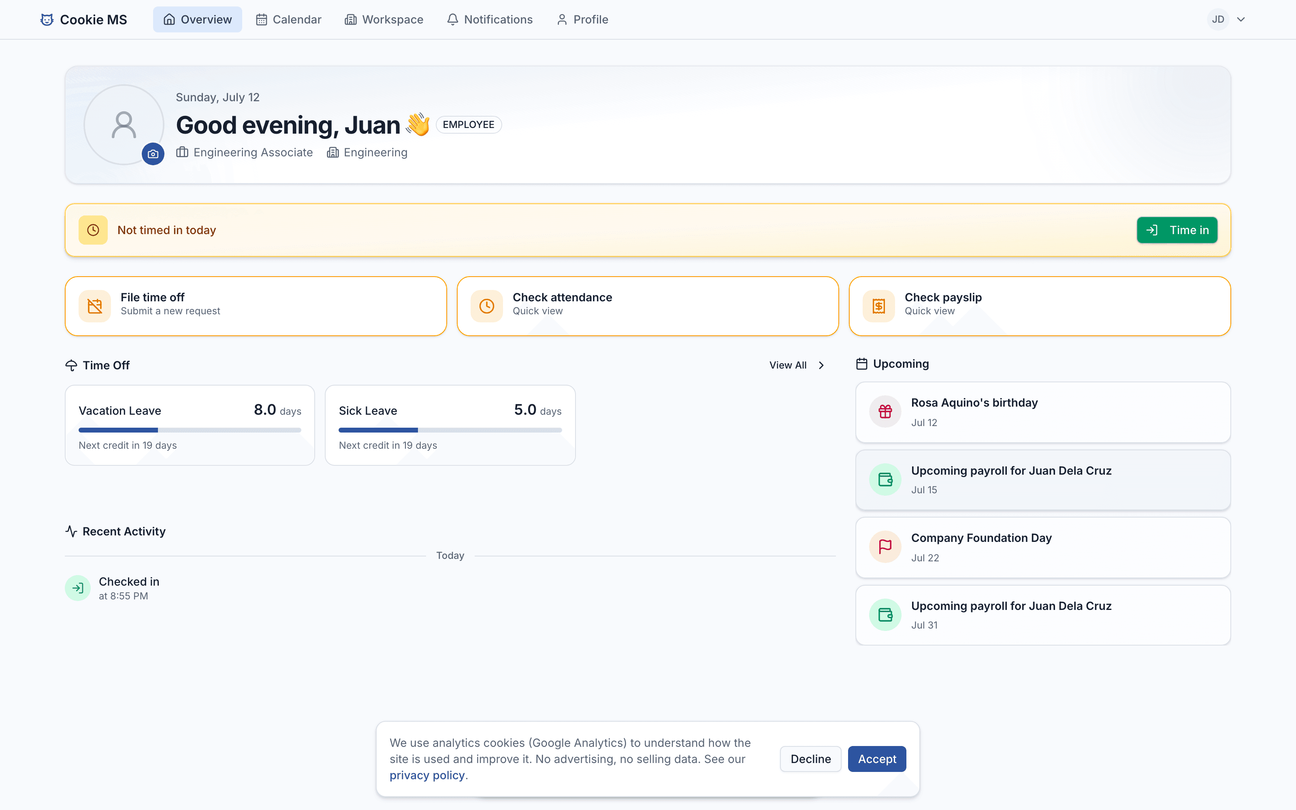
Task: Click the green Checked in activity icon
Action: click(x=78, y=588)
